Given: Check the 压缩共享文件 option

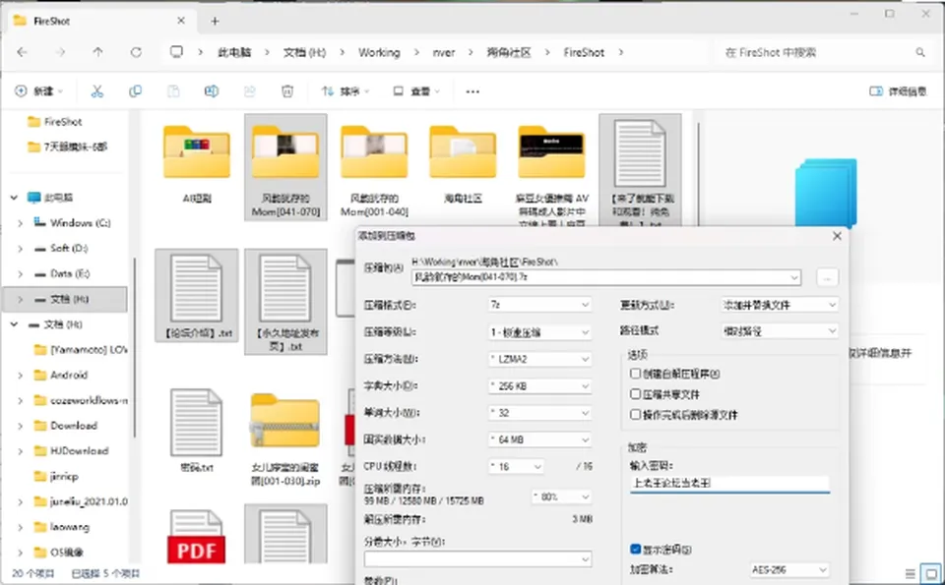Looking at the screenshot, I should 635,394.
